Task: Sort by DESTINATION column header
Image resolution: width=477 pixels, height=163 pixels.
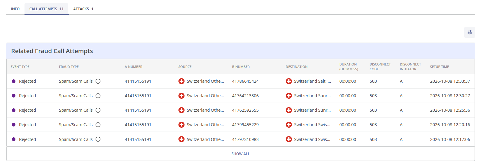Action: [x=296, y=67]
